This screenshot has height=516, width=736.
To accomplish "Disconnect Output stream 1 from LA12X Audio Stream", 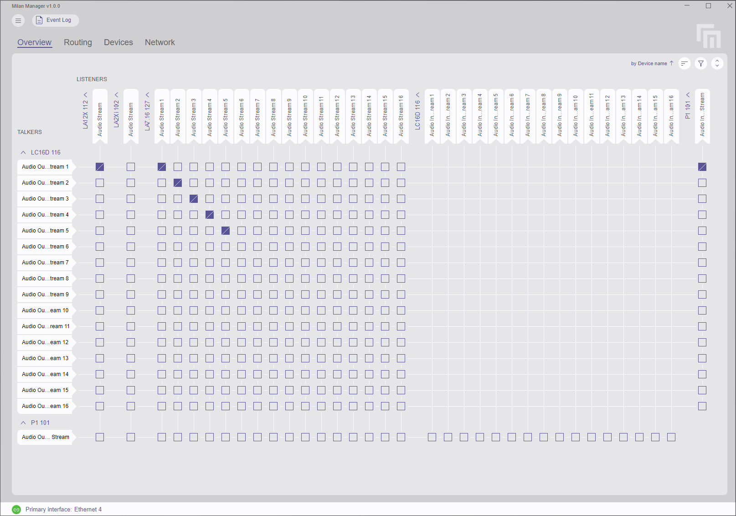I will [100, 167].
